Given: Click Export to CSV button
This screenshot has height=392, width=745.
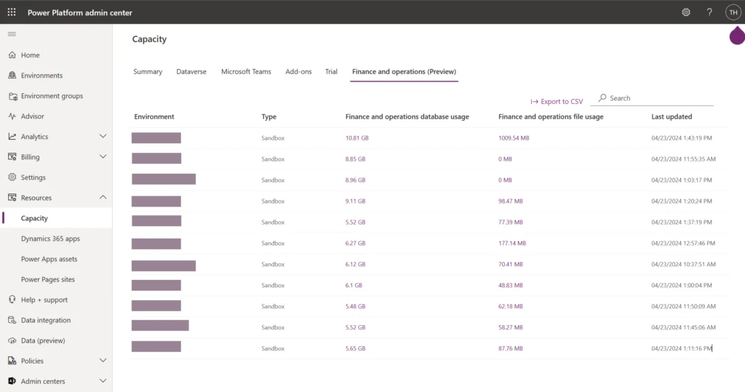Looking at the screenshot, I should point(557,102).
